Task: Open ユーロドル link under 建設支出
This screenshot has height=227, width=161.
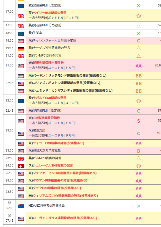Action: [x=56, y=135]
